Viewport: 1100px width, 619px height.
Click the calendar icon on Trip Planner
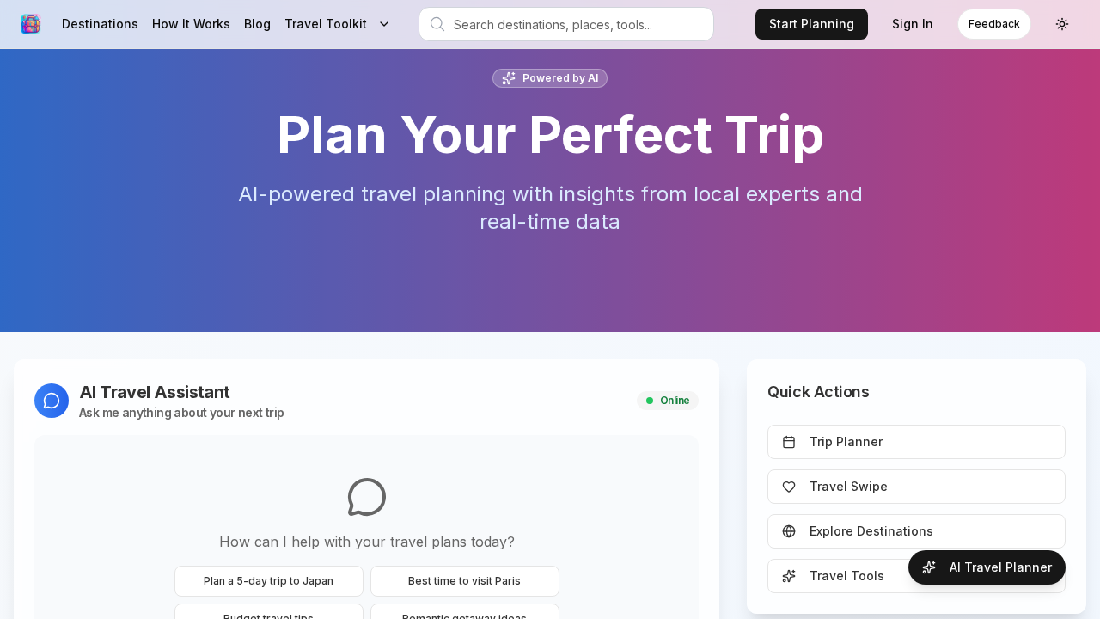pos(790,442)
